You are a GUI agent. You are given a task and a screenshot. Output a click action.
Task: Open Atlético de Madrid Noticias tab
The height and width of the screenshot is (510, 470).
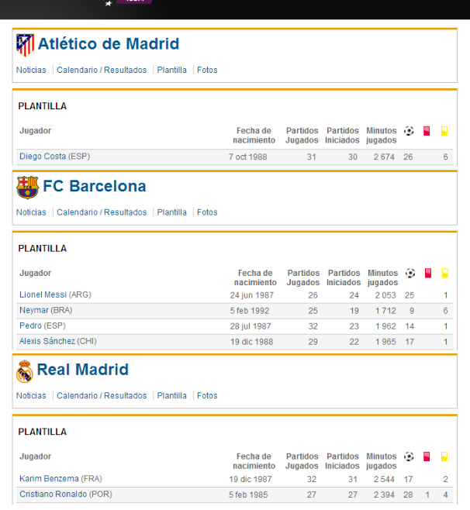click(31, 70)
